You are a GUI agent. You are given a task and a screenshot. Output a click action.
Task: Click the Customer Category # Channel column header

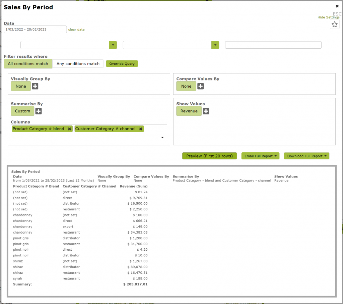point(89,186)
